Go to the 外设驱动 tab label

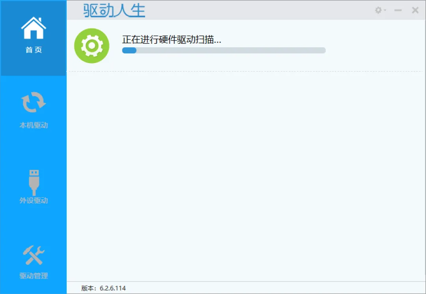tap(34, 200)
